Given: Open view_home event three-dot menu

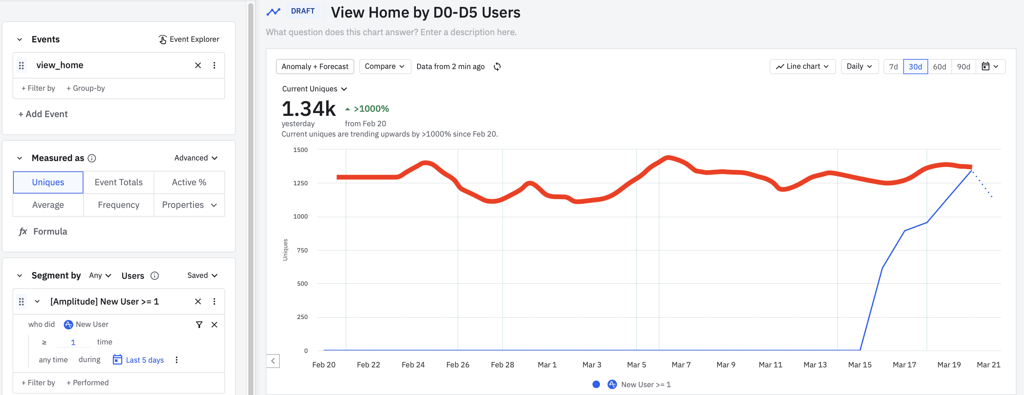Looking at the screenshot, I should pyautogui.click(x=214, y=66).
